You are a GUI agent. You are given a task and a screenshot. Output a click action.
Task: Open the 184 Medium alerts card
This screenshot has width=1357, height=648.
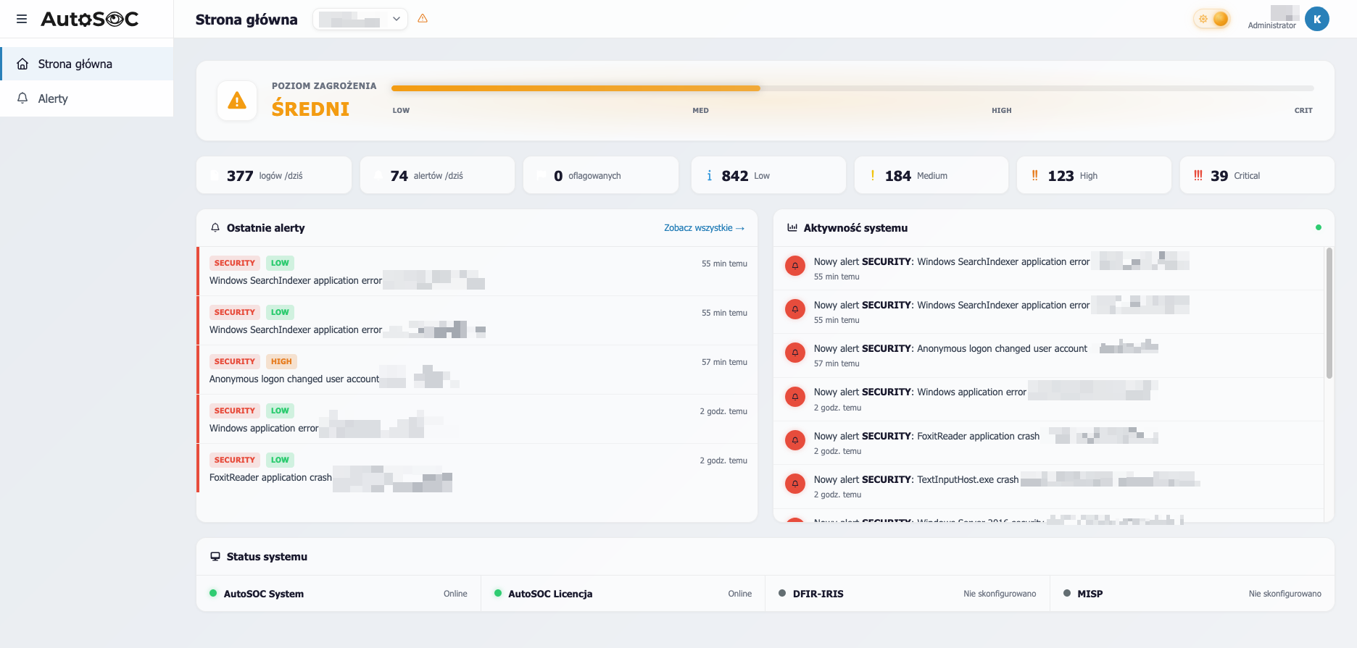click(x=931, y=175)
